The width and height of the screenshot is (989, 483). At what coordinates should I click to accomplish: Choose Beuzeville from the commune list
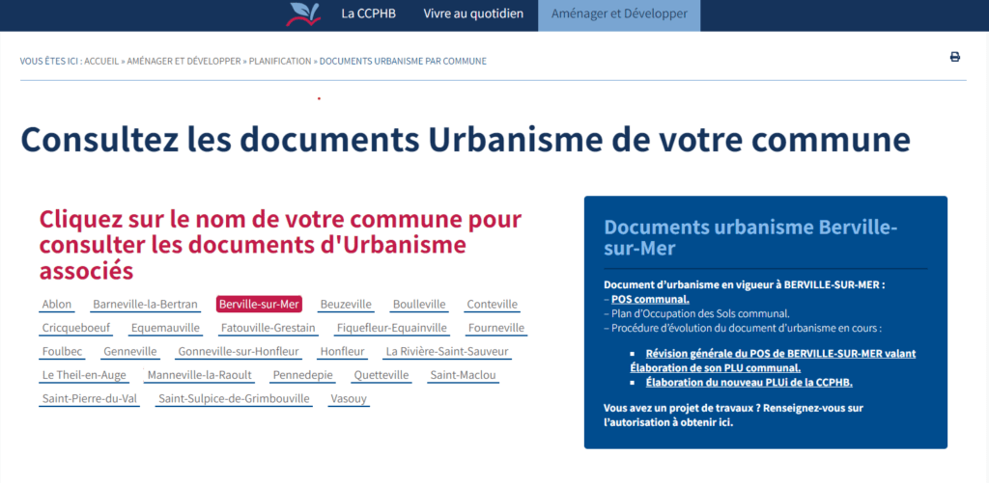[x=346, y=305]
